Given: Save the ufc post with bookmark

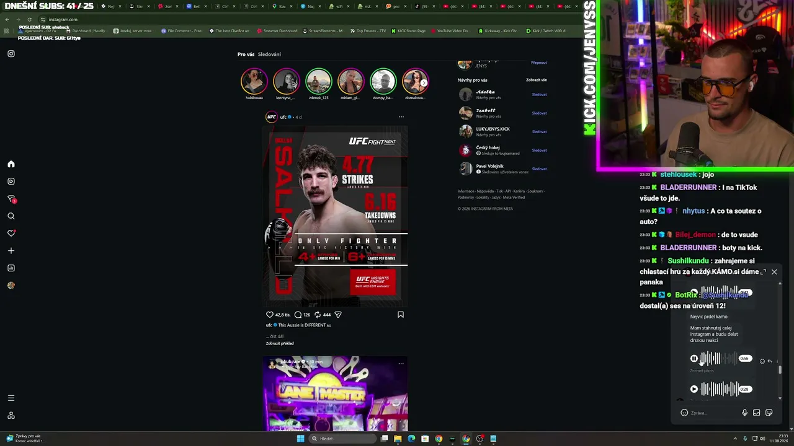Looking at the screenshot, I should click(x=401, y=315).
